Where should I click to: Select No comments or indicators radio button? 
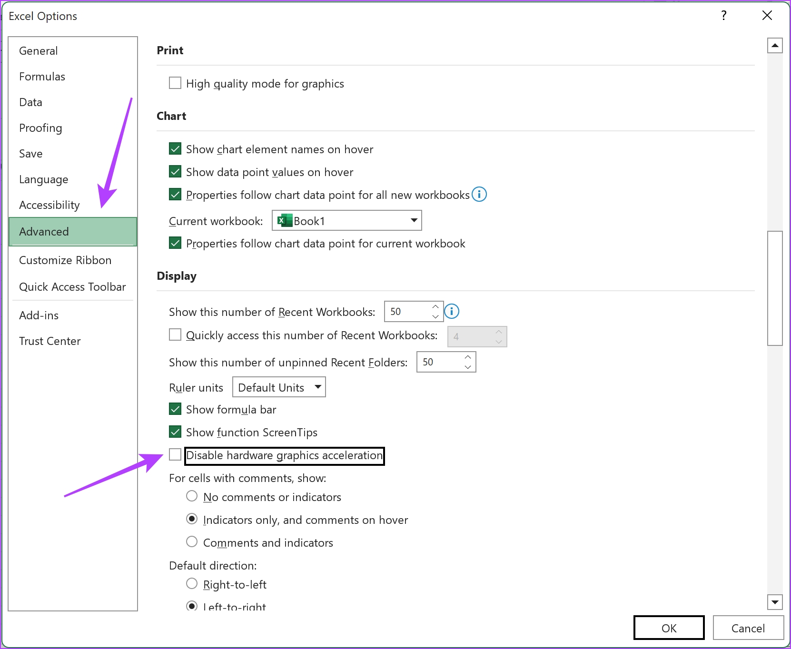tap(192, 496)
